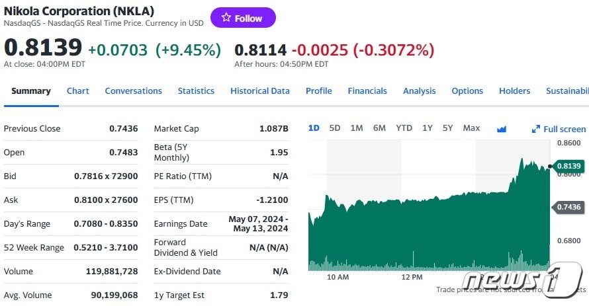Viewport: 589px width, 306px height.
Task: Select the 1M chart range
Action: (357, 128)
